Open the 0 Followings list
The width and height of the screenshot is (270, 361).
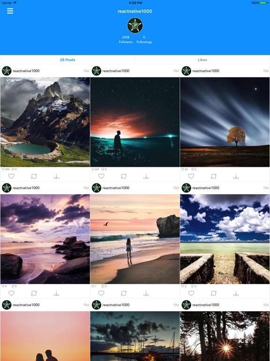144,39
